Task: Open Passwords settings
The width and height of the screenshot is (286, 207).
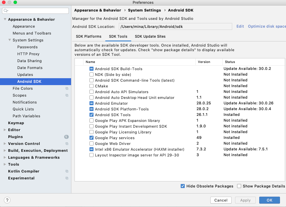Action: (28, 47)
